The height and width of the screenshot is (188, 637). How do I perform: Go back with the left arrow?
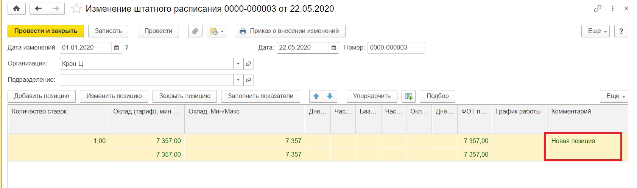(x=38, y=9)
